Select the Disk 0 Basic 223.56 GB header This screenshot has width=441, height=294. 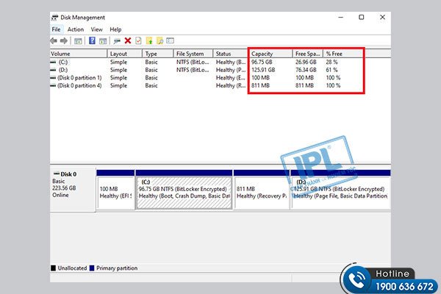(73, 190)
